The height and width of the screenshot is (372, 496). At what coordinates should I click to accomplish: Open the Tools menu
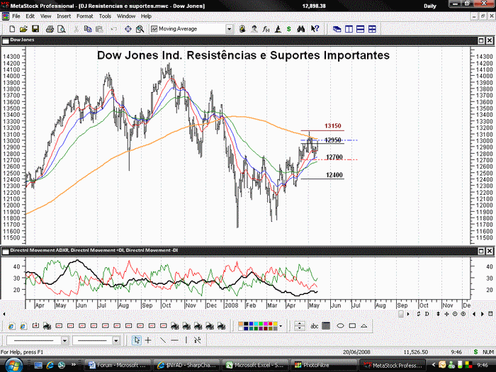(x=105, y=16)
